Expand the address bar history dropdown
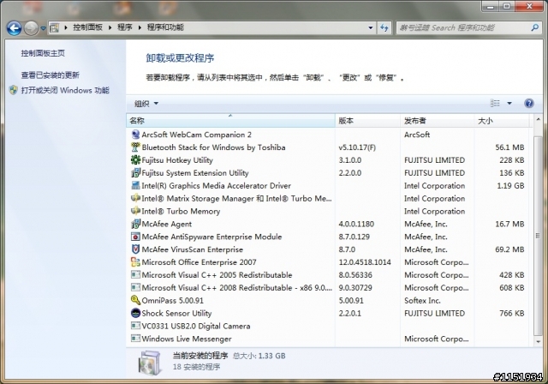This screenshot has height=384, width=548. click(371, 28)
